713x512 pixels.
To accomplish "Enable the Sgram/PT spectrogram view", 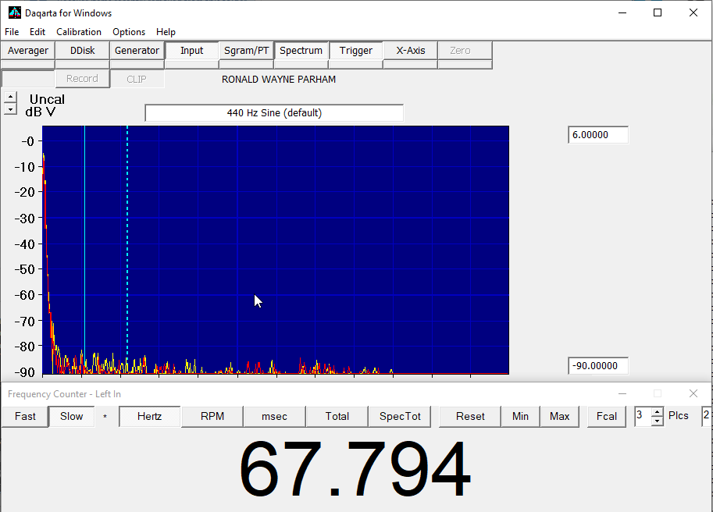I will click(x=246, y=51).
